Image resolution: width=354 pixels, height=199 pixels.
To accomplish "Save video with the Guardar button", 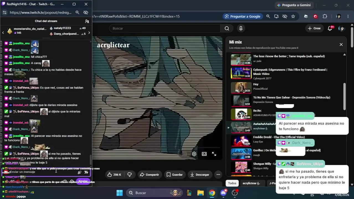I will (x=175, y=175).
